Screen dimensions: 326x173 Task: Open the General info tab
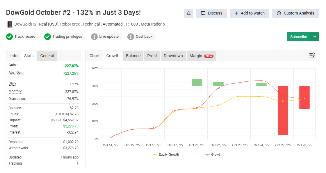pos(47,56)
